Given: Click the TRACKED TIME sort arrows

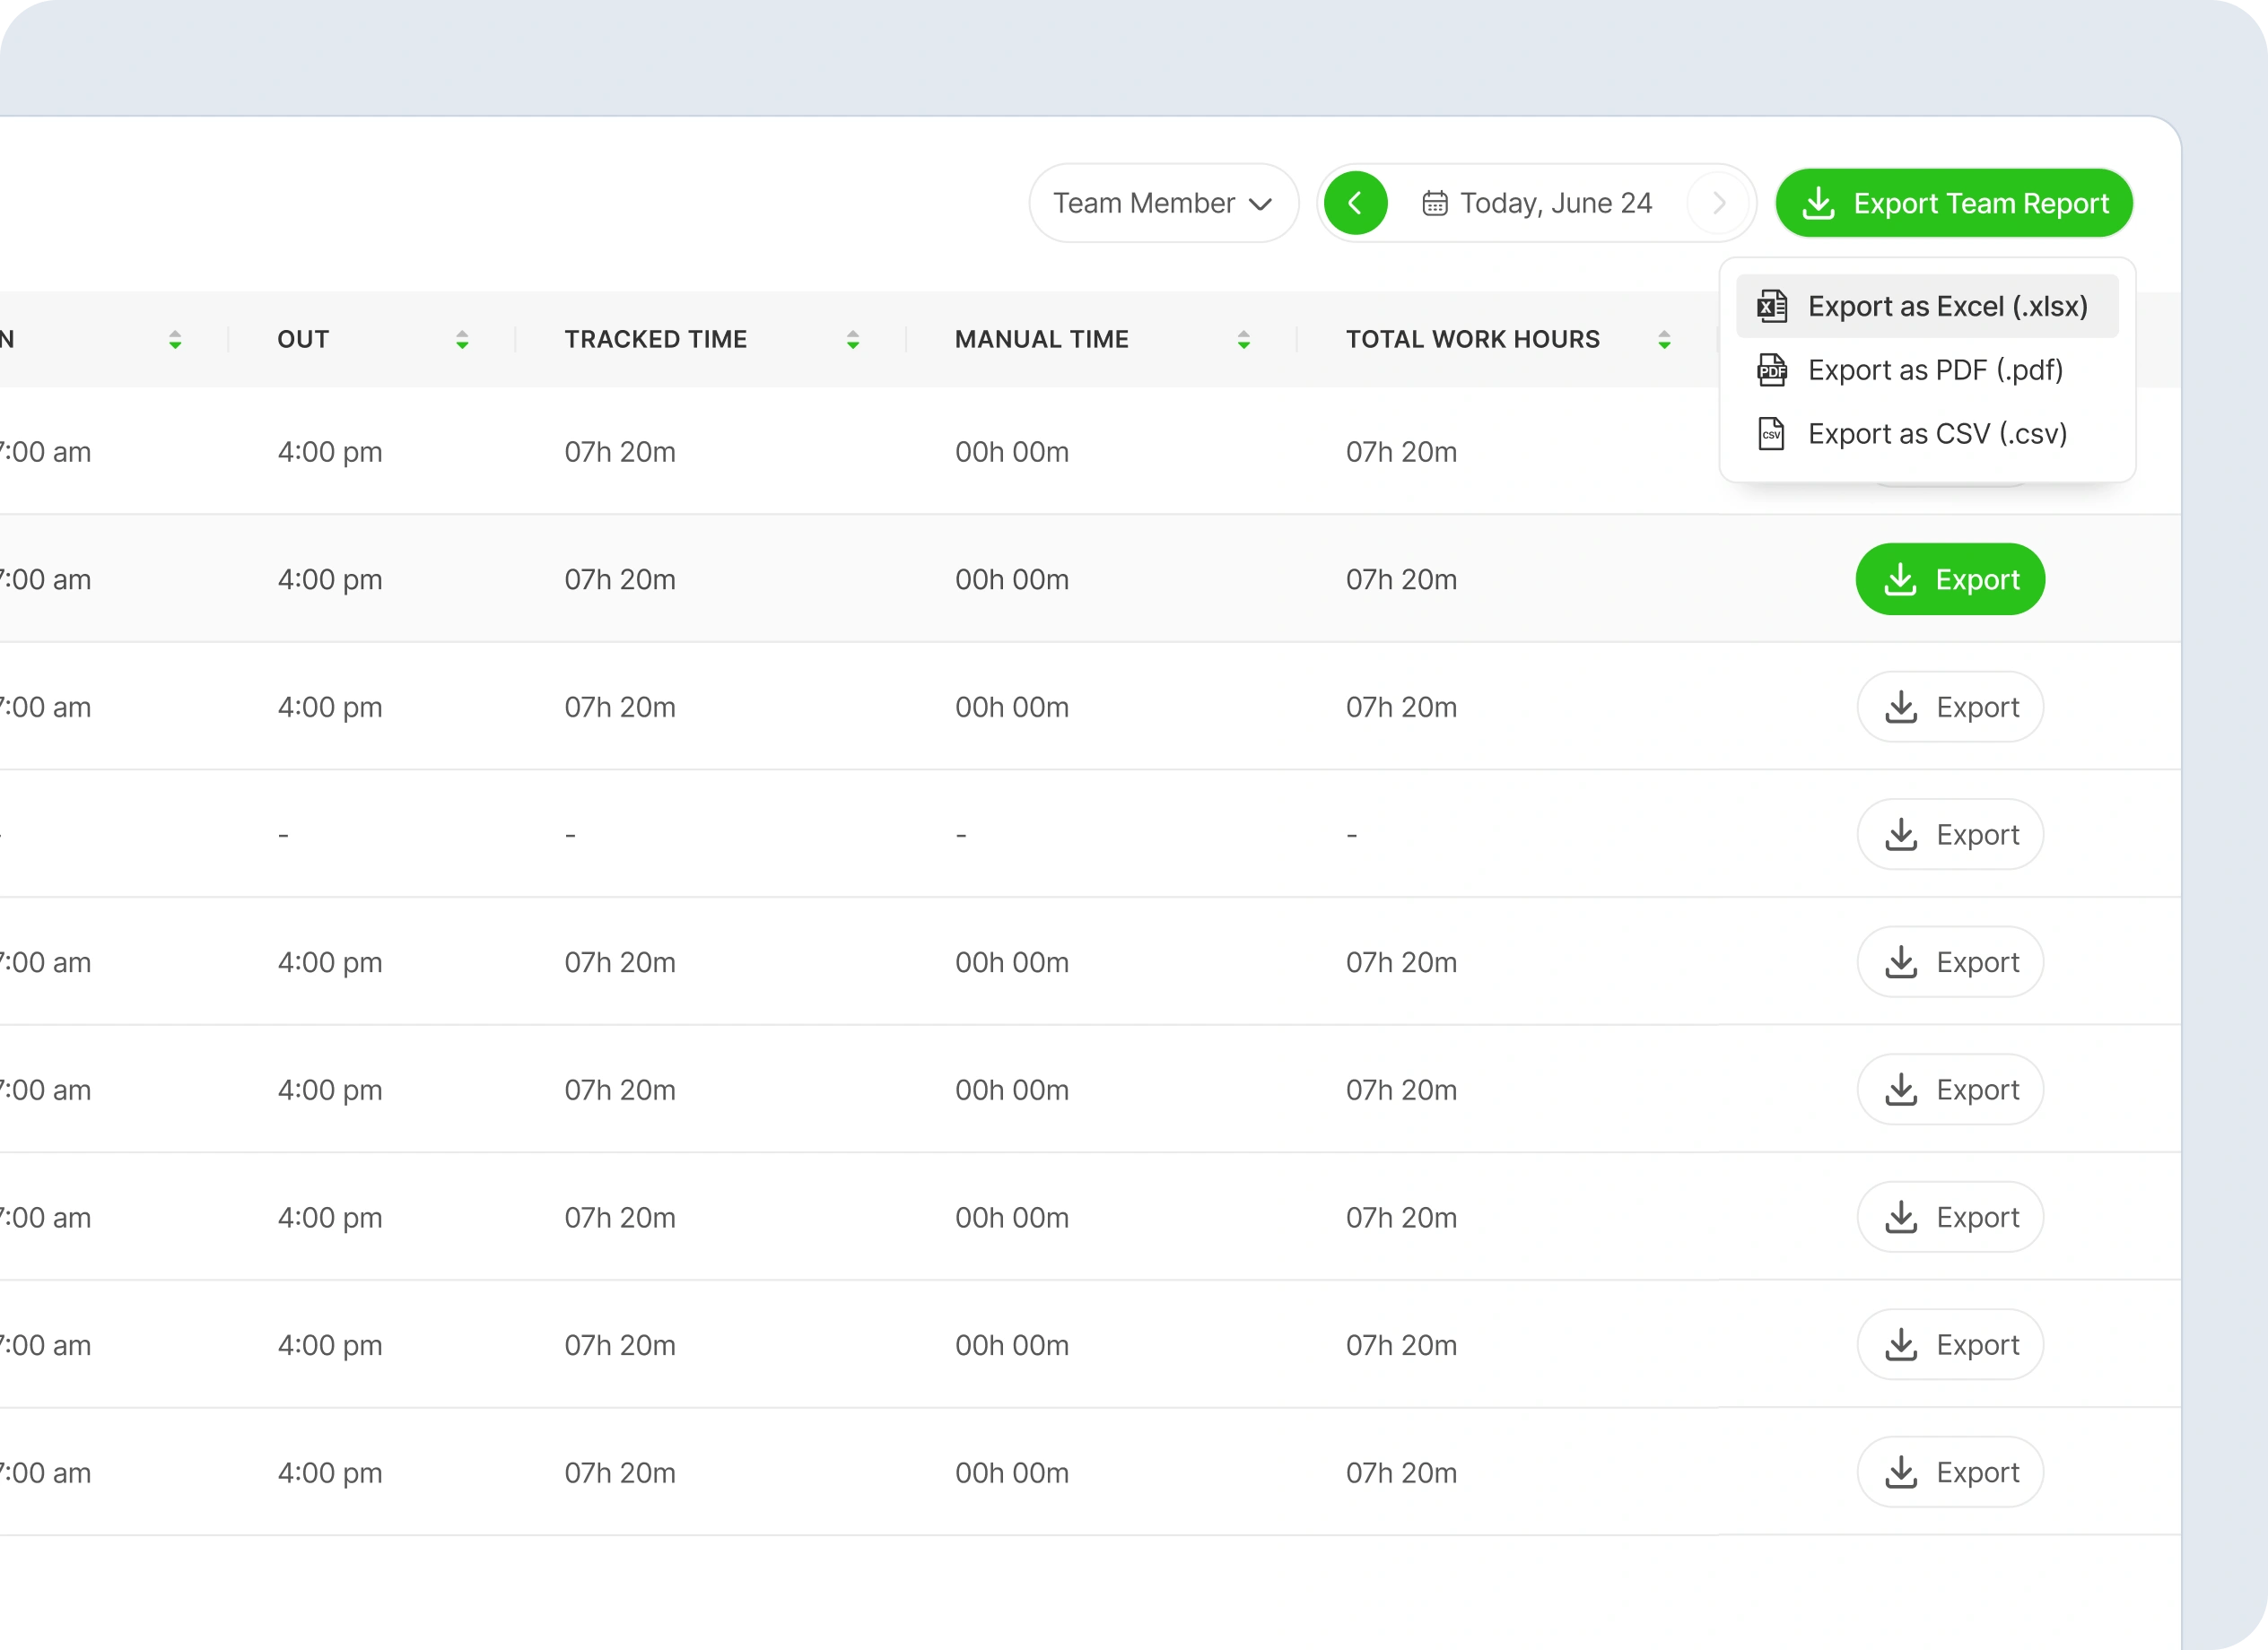Looking at the screenshot, I should point(852,339).
